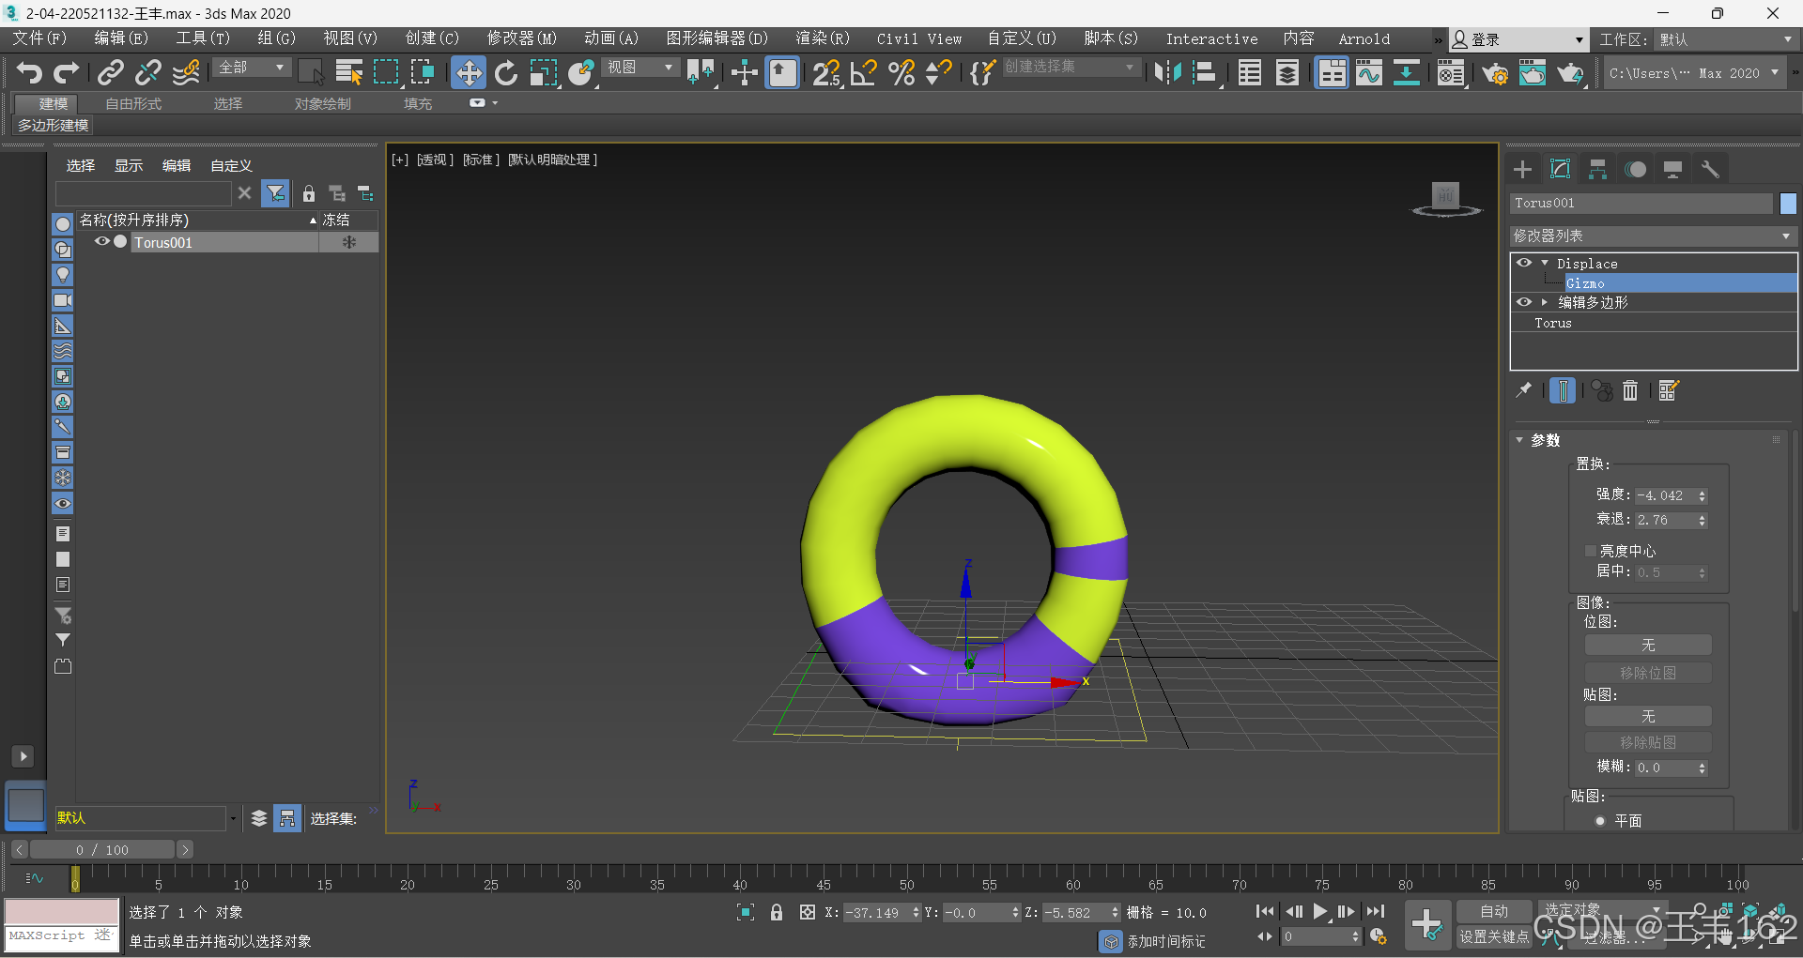Viewport: 1803px width, 958px height.
Task: Click 位图 无 button
Action: [x=1648, y=646]
